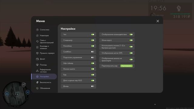Viewport: 194px width, 109px height.
Task: Click the Безопасность shield icon
Action: pos(37,82)
